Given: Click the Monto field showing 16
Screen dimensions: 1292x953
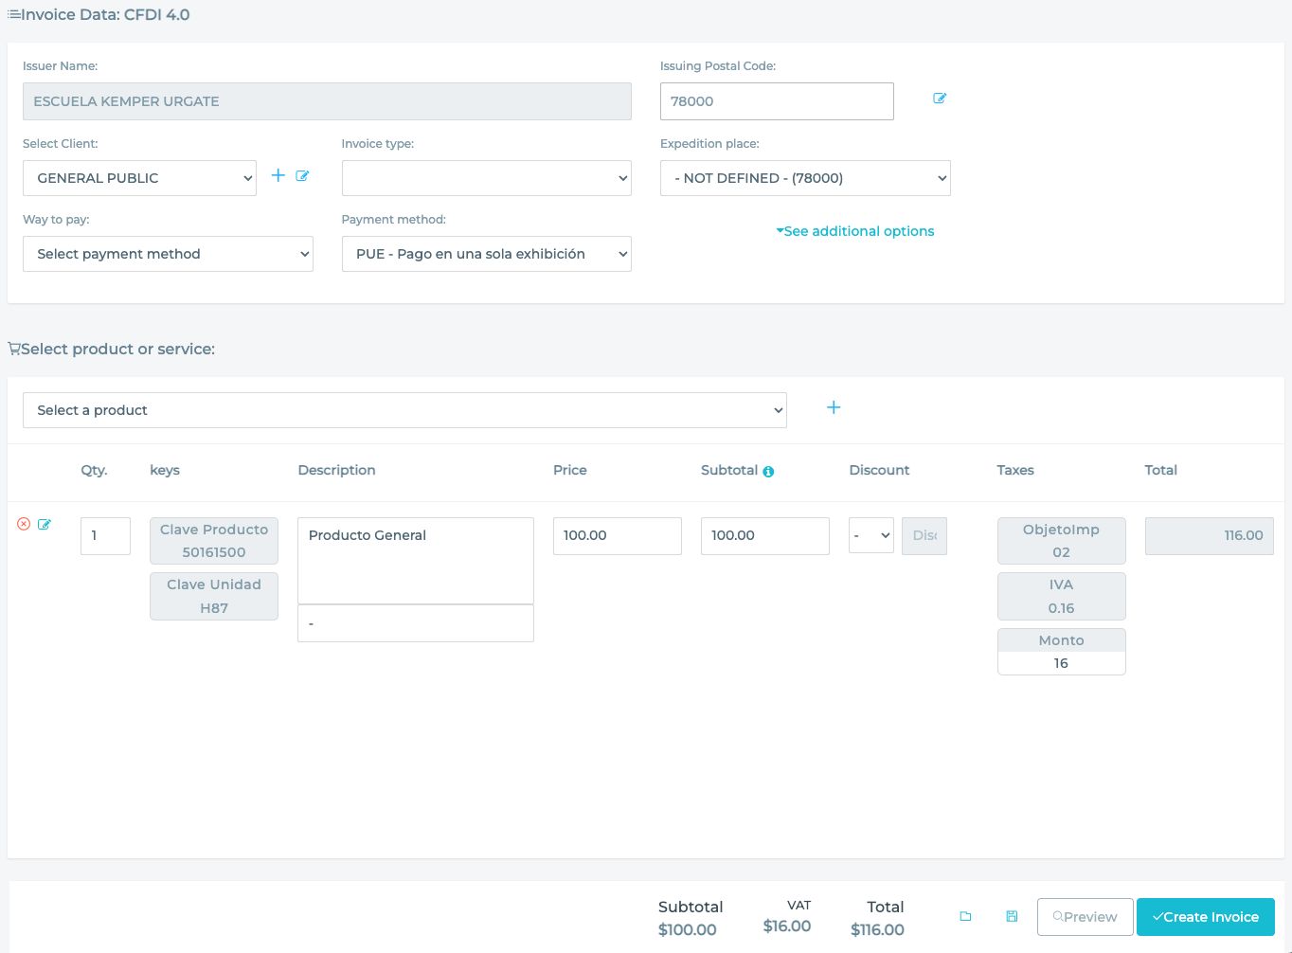Looking at the screenshot, I should (x=1062, y=663).
